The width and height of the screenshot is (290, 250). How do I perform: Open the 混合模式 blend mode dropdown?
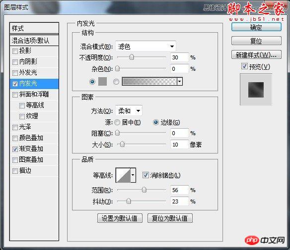click(x=145, y=46)
